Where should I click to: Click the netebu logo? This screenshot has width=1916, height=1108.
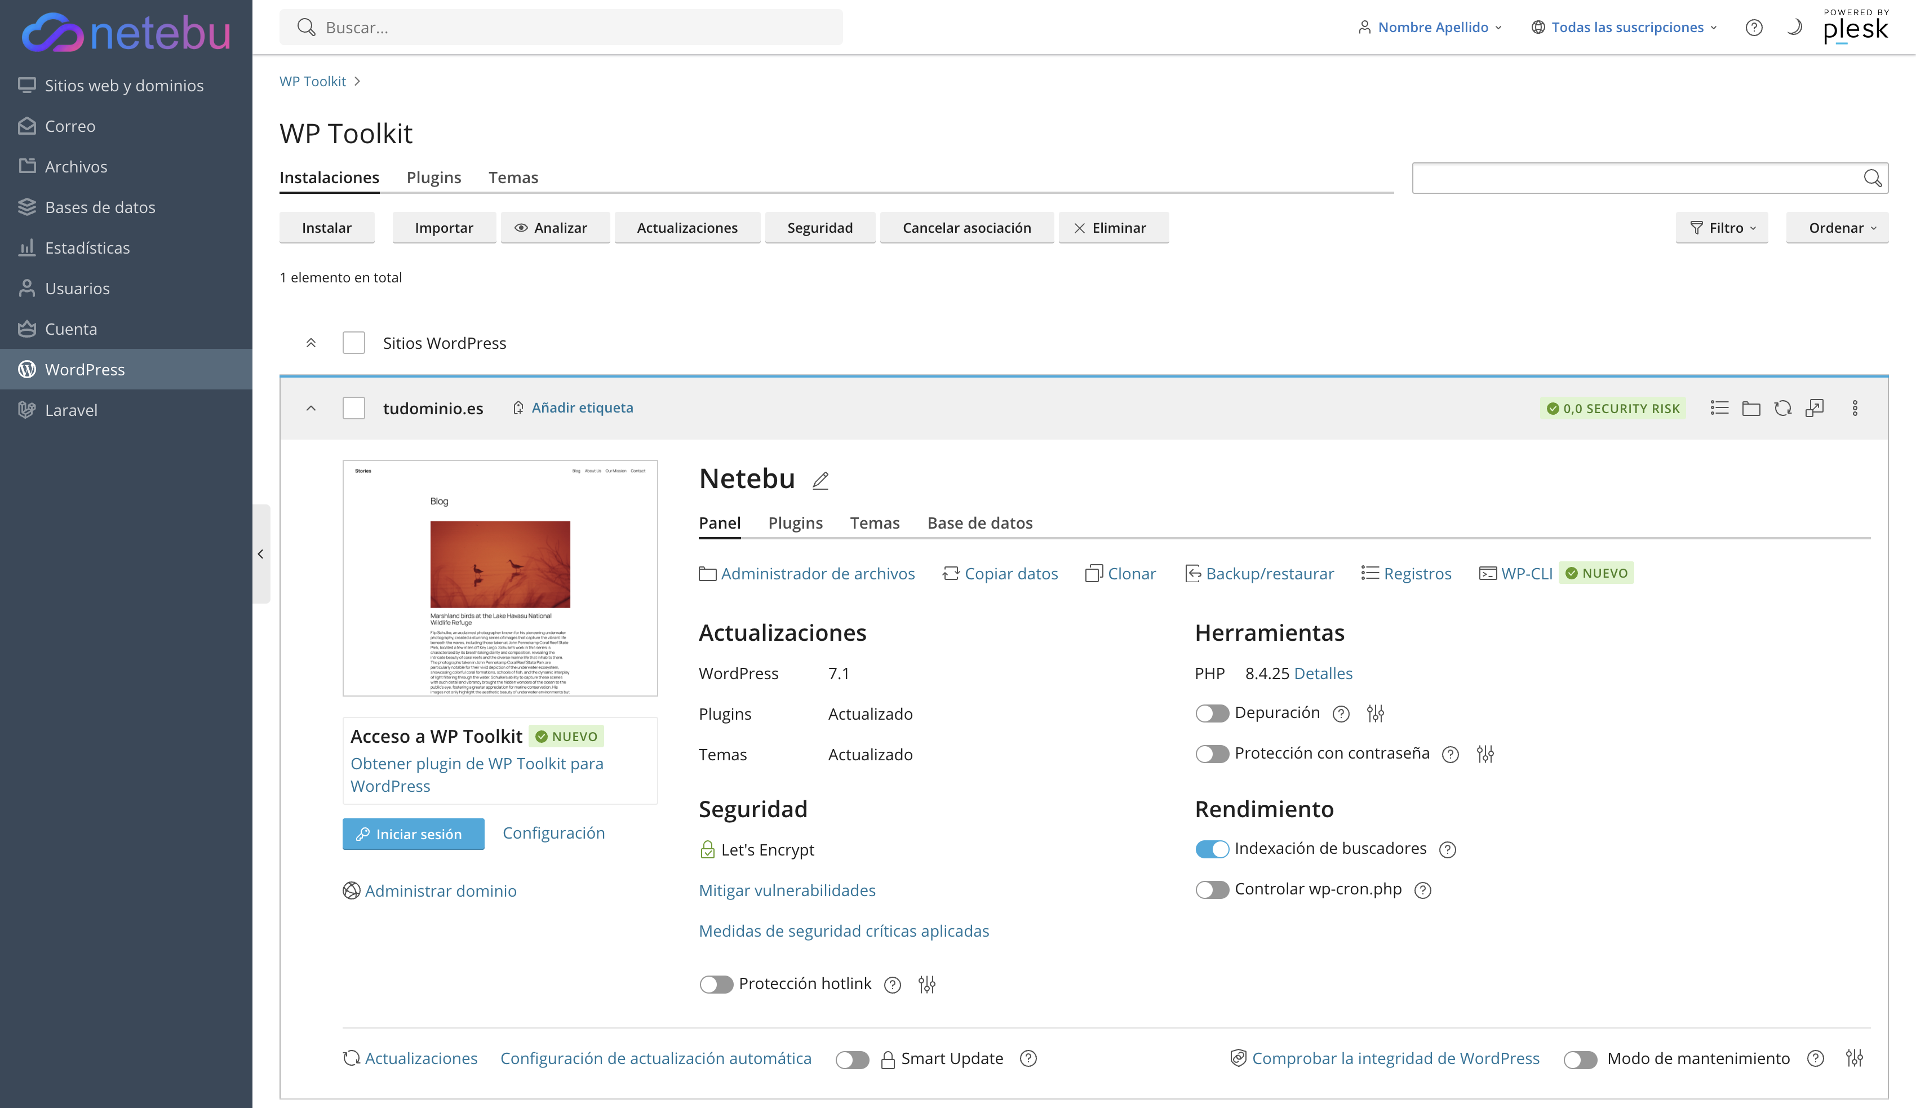(x=126, y=32)
